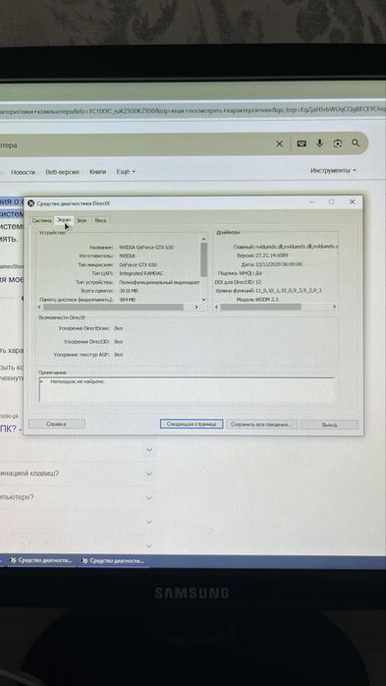Switch to the Система tab
Image resolution: width=386 pixels, height=686 pixels.
41,220
